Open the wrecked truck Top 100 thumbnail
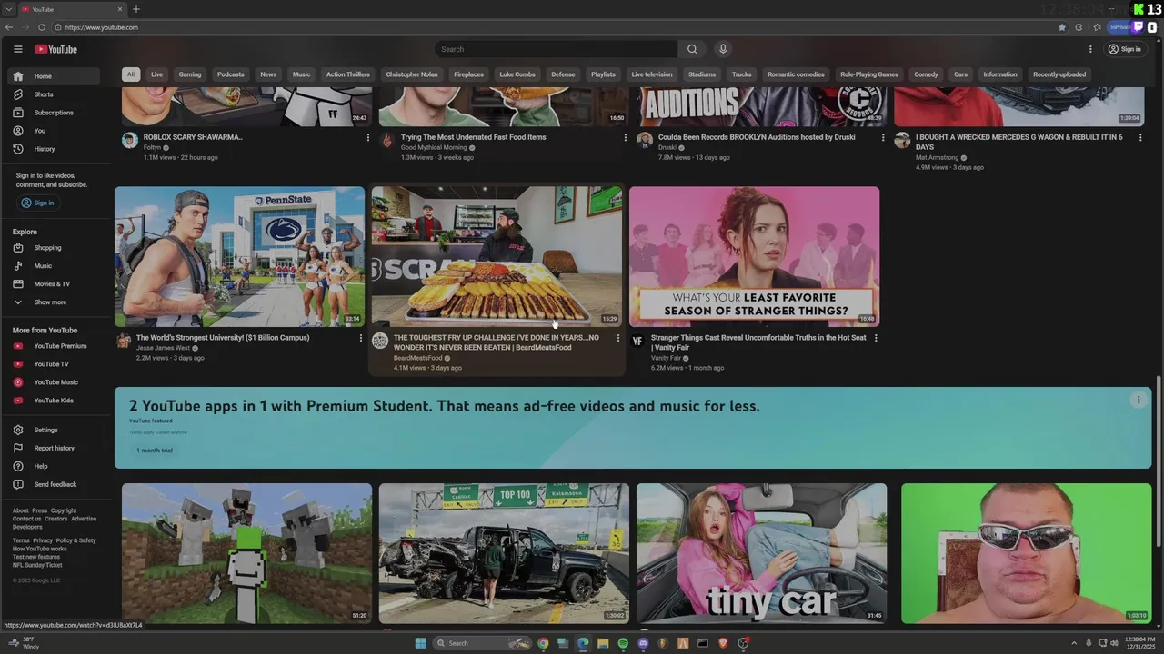1164x654 pixels. click(x=504, y=552)
